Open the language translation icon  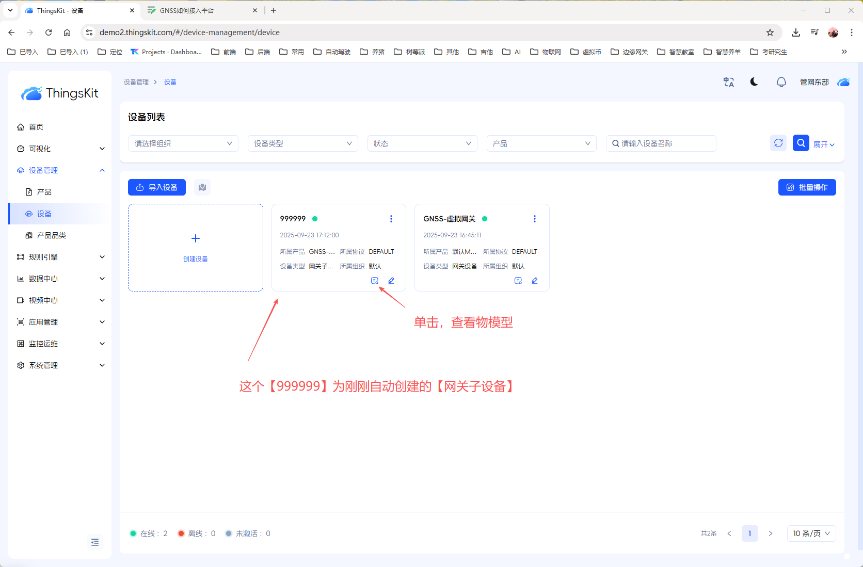pos(729,82)
